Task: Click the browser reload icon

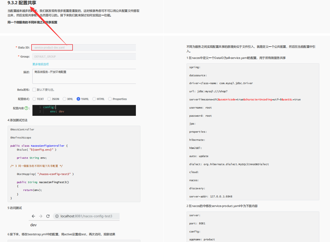Action: [x=48, y=216]
